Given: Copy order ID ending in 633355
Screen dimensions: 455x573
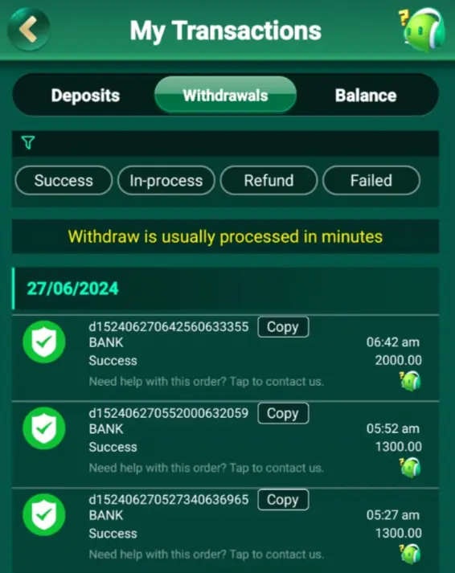Looking at the screenshot, I should pyautogui.click(x=283, y=327).
